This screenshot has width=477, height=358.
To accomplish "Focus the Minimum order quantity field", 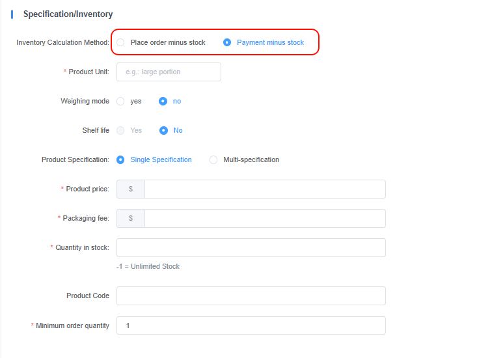I will pyautogui.click(x=251, y=325).
